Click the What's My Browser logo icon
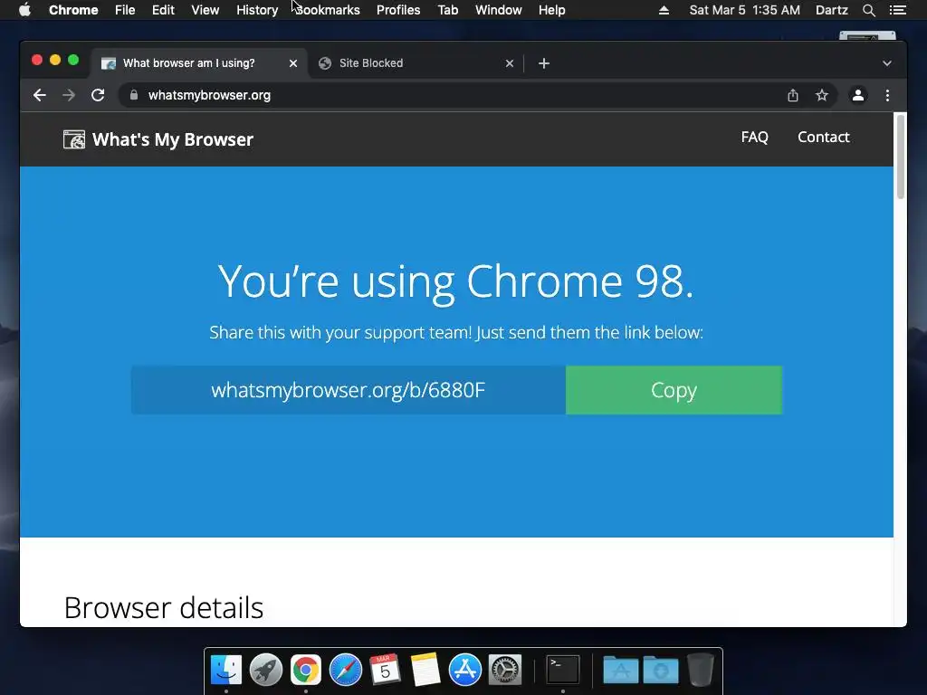 [x=74, y=139]
